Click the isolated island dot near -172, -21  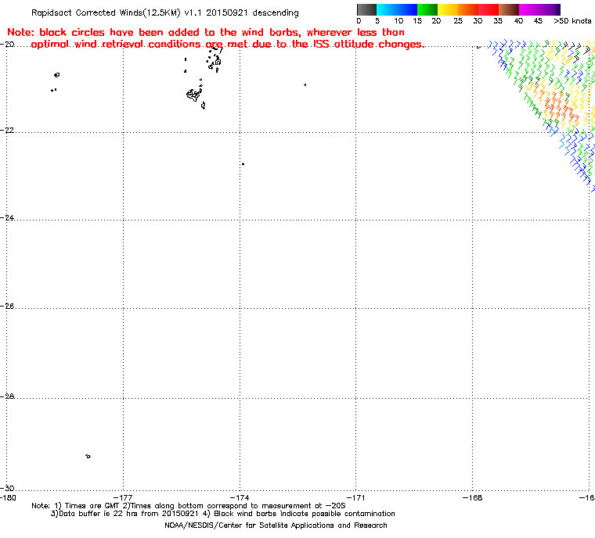[x=305, y=85]
